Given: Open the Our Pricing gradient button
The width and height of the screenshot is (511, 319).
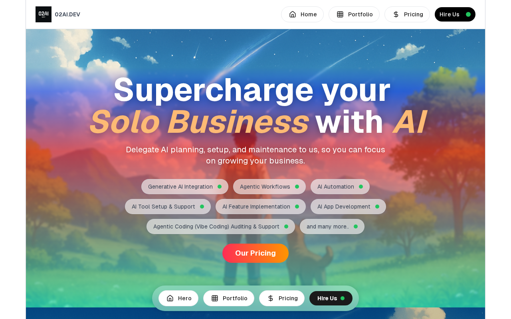Looking at the screenshot, I should pyautogui.click(x=255, y=253).
